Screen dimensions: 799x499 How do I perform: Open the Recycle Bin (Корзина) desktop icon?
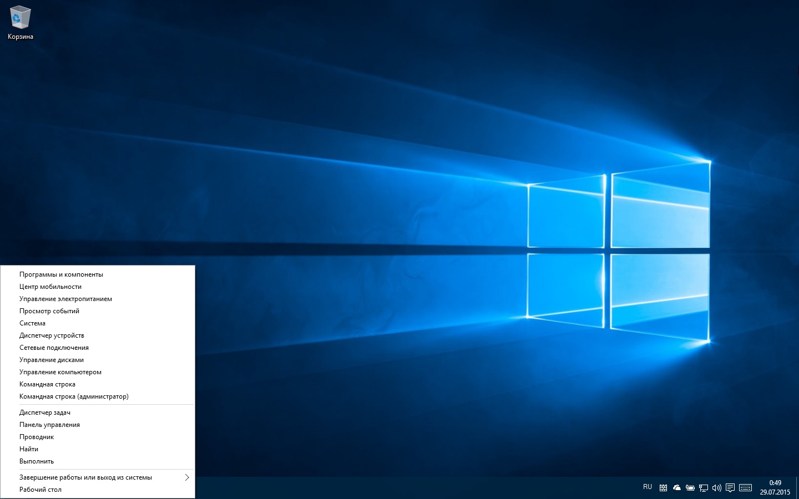21,23
